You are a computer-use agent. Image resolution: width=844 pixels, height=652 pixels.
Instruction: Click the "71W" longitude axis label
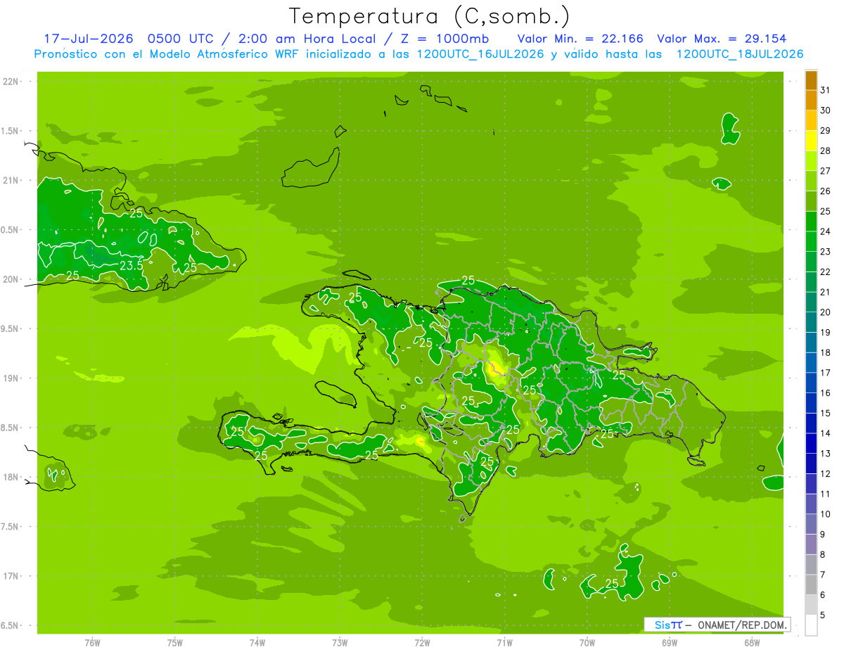(x=504, y=643)
